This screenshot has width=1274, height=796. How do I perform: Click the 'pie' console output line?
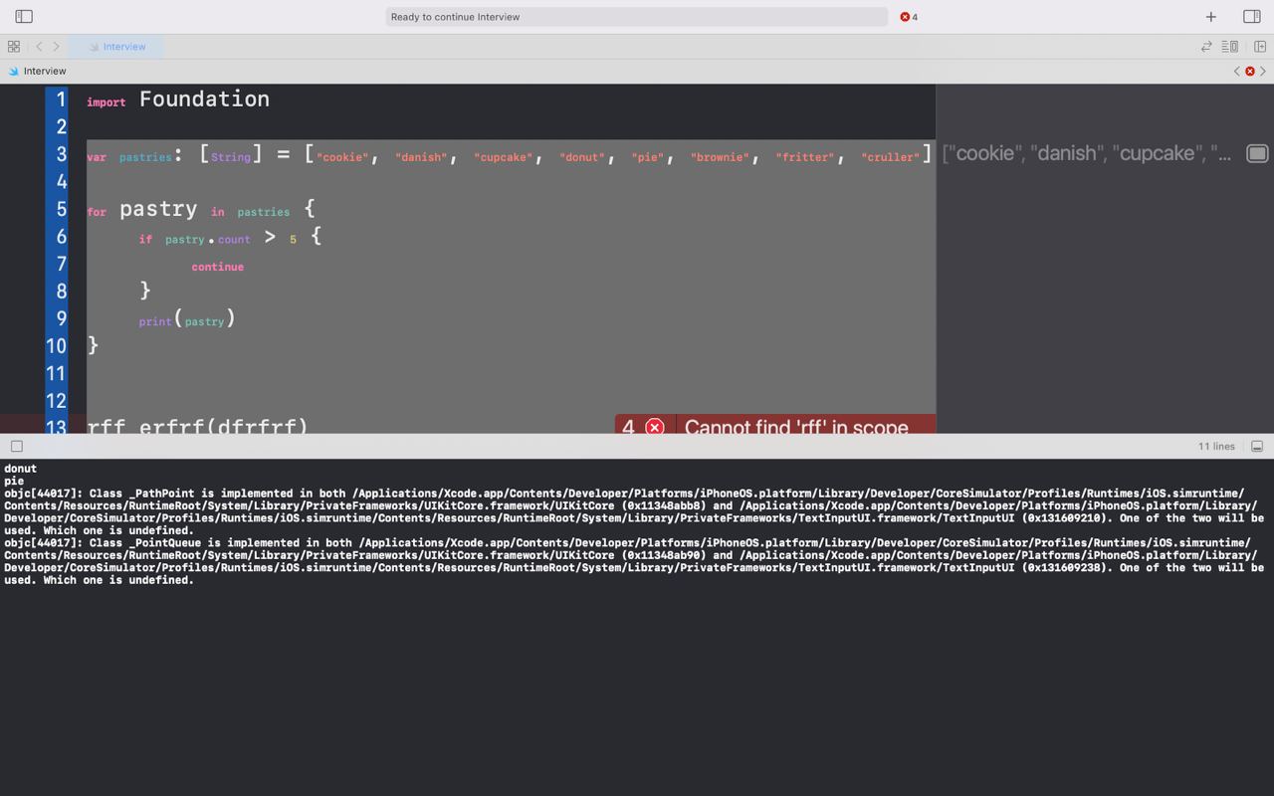point(14,481)
